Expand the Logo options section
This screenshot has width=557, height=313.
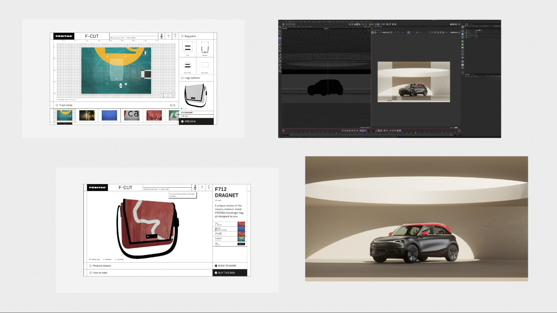point(192,78)
